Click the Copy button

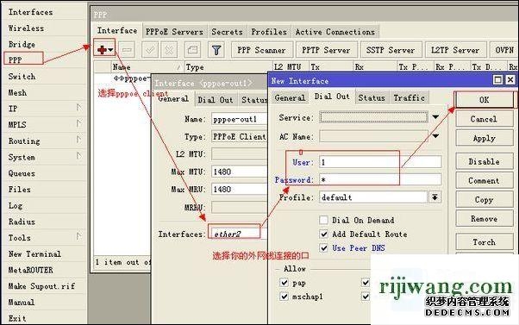485,200
